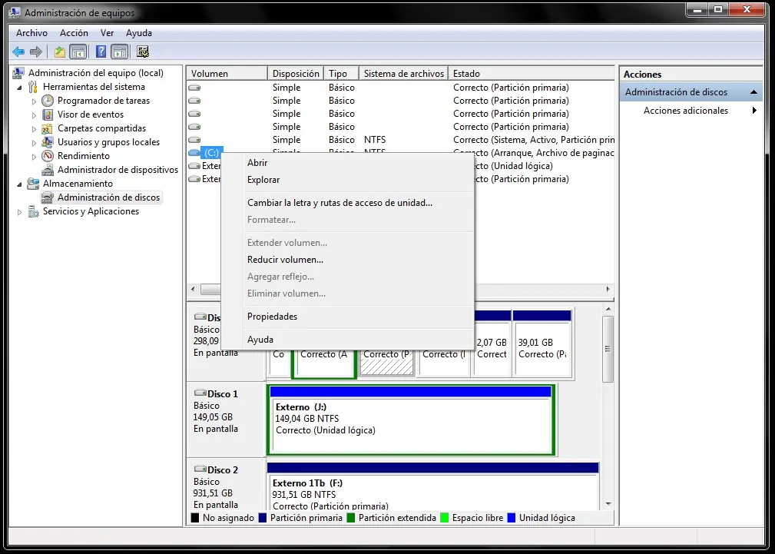Click the drive icon of the first volume row
Image resolution: width=775 pixels, height=554 pixels.
coord(194,88)
